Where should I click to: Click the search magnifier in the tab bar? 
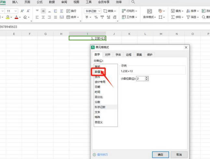[133, 2]
